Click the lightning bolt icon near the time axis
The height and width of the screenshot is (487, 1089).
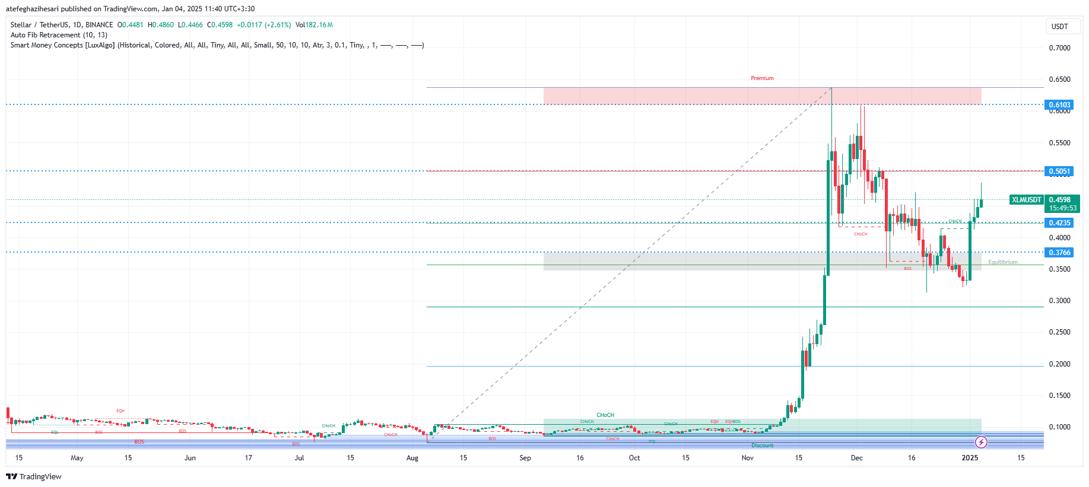coord(981,442)
